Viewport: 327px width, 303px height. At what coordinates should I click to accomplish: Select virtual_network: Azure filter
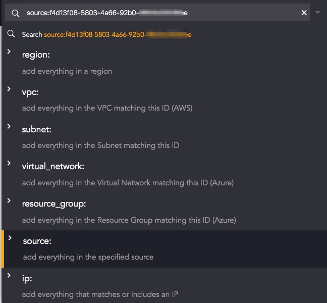pyautogui.click(x=165, y=174)
